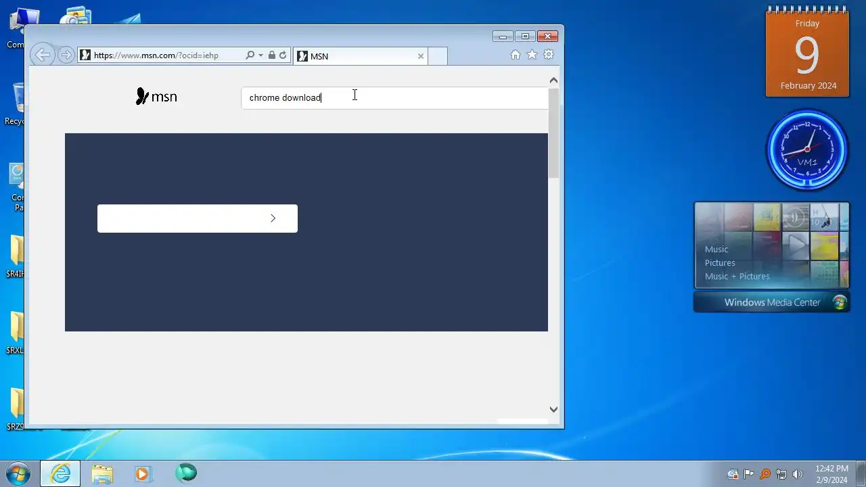Image resolution: width=866 pixels, height=487 pixels.
Task: Click the teal round app icon on taskbar
Action: 186,473
